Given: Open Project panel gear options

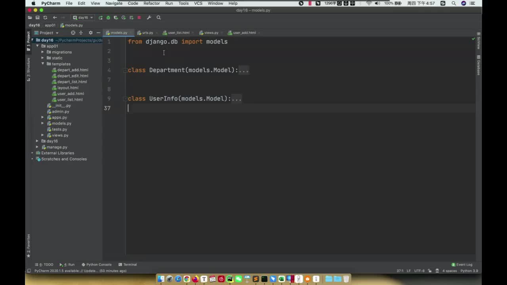Looking at the screenshot, I should click(x=90, y=33).
